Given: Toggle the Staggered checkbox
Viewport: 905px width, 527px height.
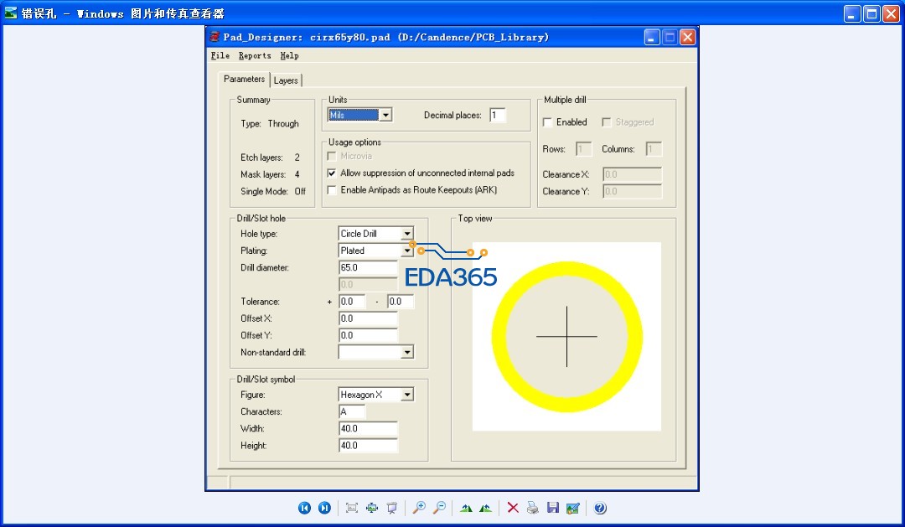Looking at the screenshot, I should click(x=606, y=122).
